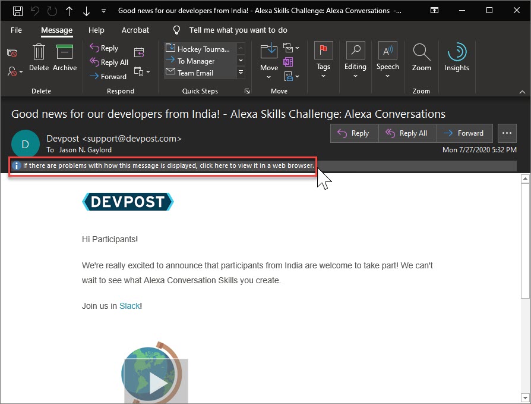Click Reply All button in message header
Screen dimensions: 531x404
[407, 133]
